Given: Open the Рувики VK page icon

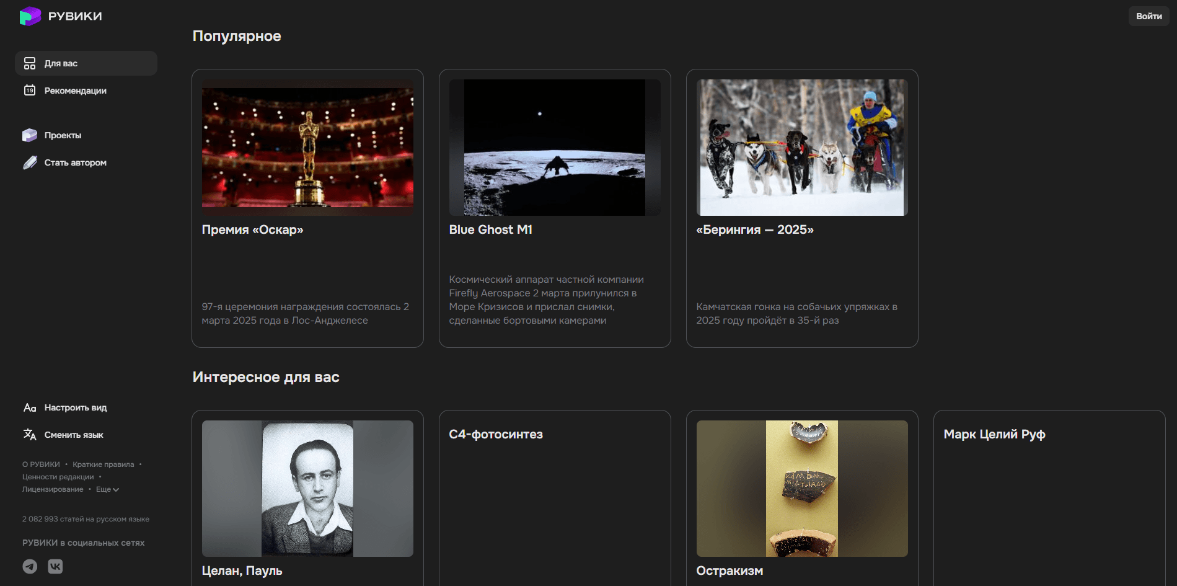Looking at the screenshot, I should (x=55, y=566).
